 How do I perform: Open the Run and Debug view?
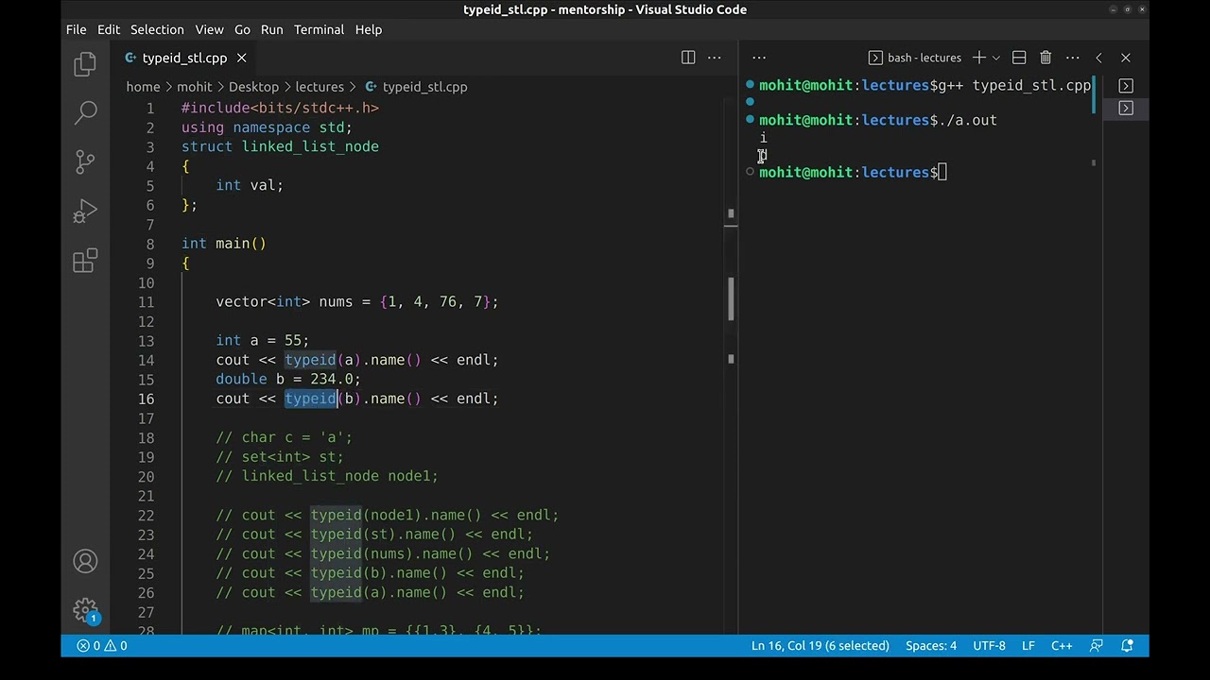pyautogui.click(x=85, y=212)
